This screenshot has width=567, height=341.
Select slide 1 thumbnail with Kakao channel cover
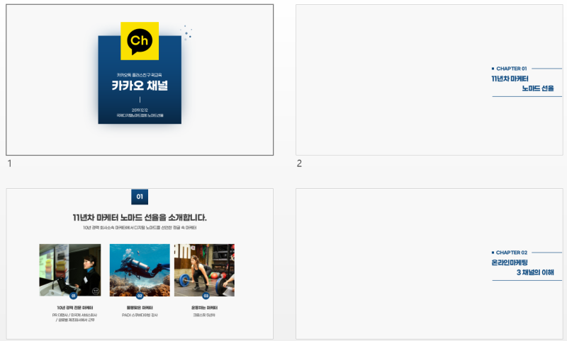(140, 80)
